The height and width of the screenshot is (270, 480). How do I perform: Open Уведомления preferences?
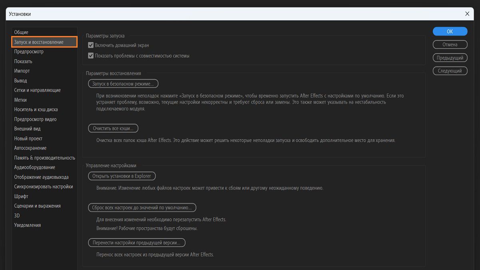point(28,225)
